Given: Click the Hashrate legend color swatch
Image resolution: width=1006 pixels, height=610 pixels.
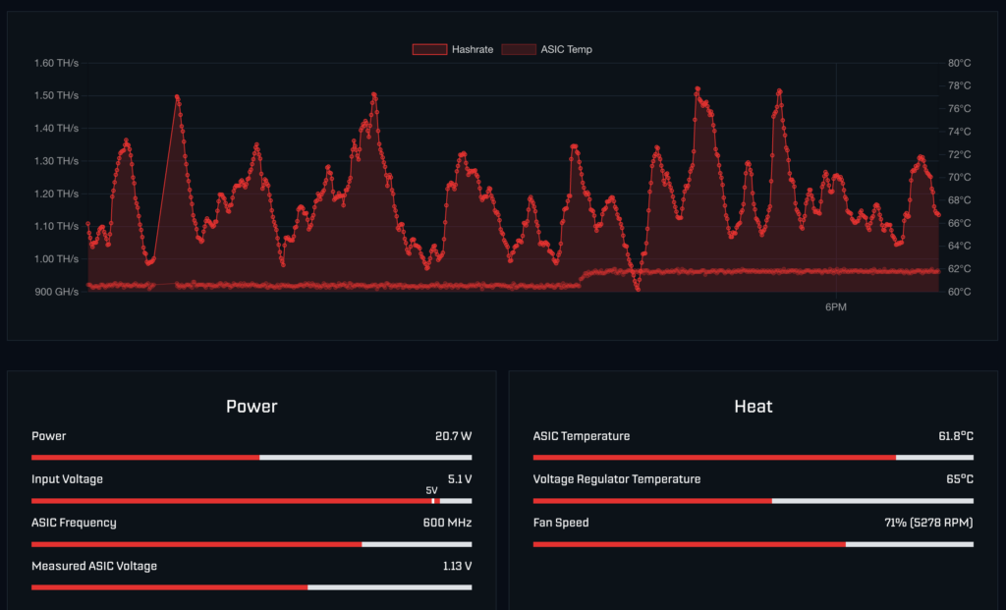Looking at the screenshot, I should coord(428,49).
